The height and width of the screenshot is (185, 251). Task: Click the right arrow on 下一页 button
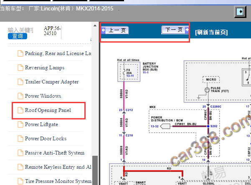tap(187, 30)
